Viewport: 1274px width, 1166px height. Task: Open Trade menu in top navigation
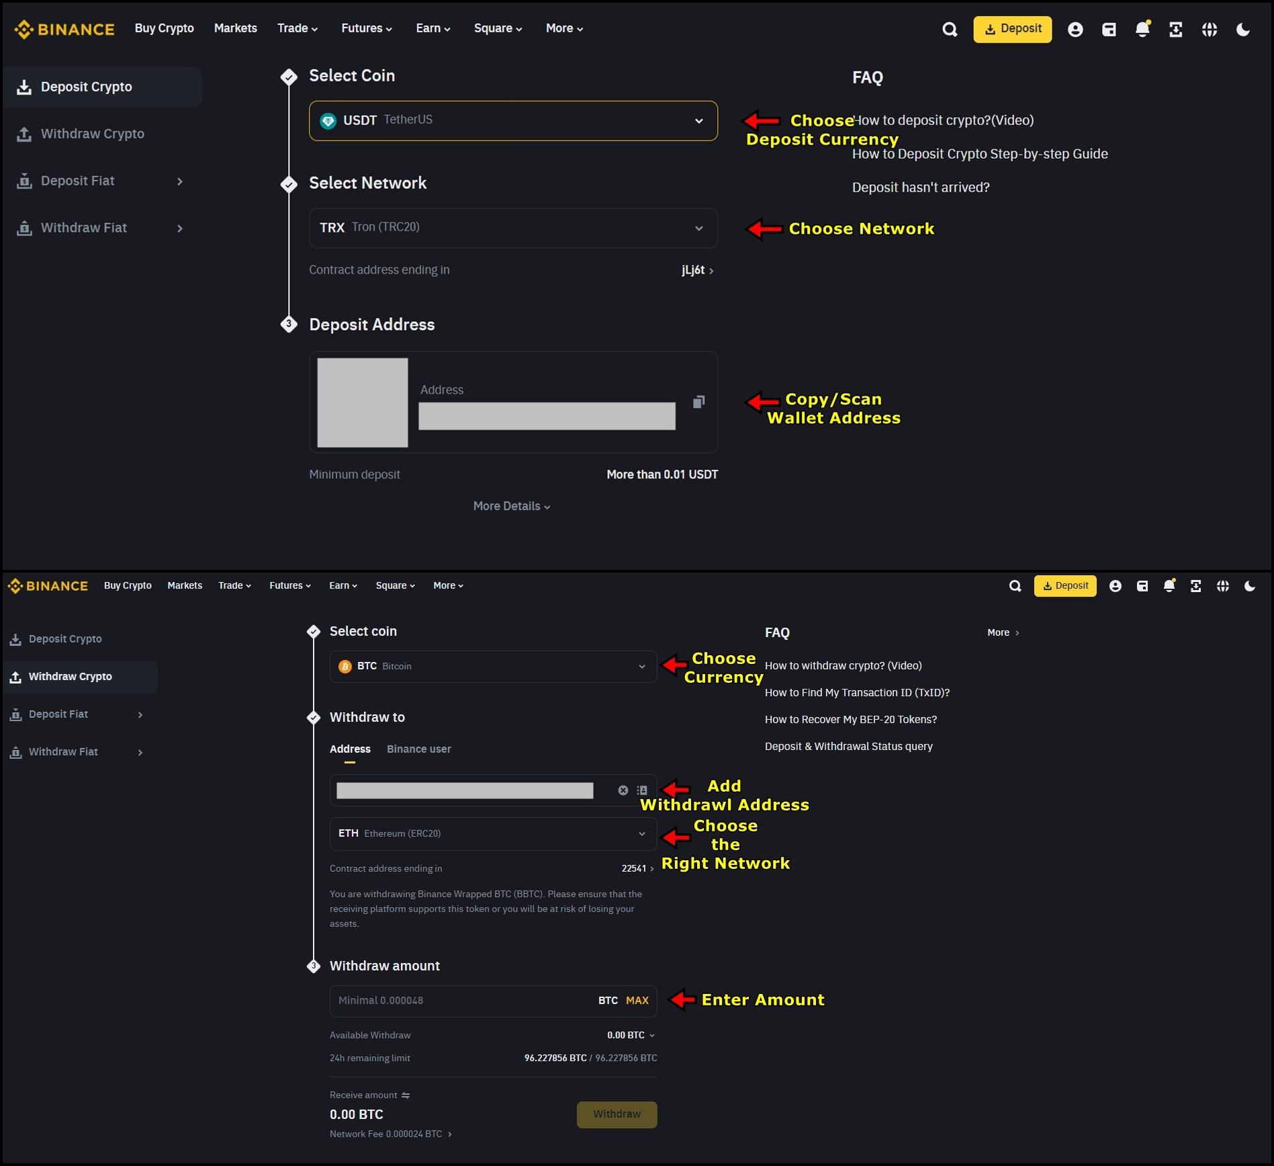(298, 28)
